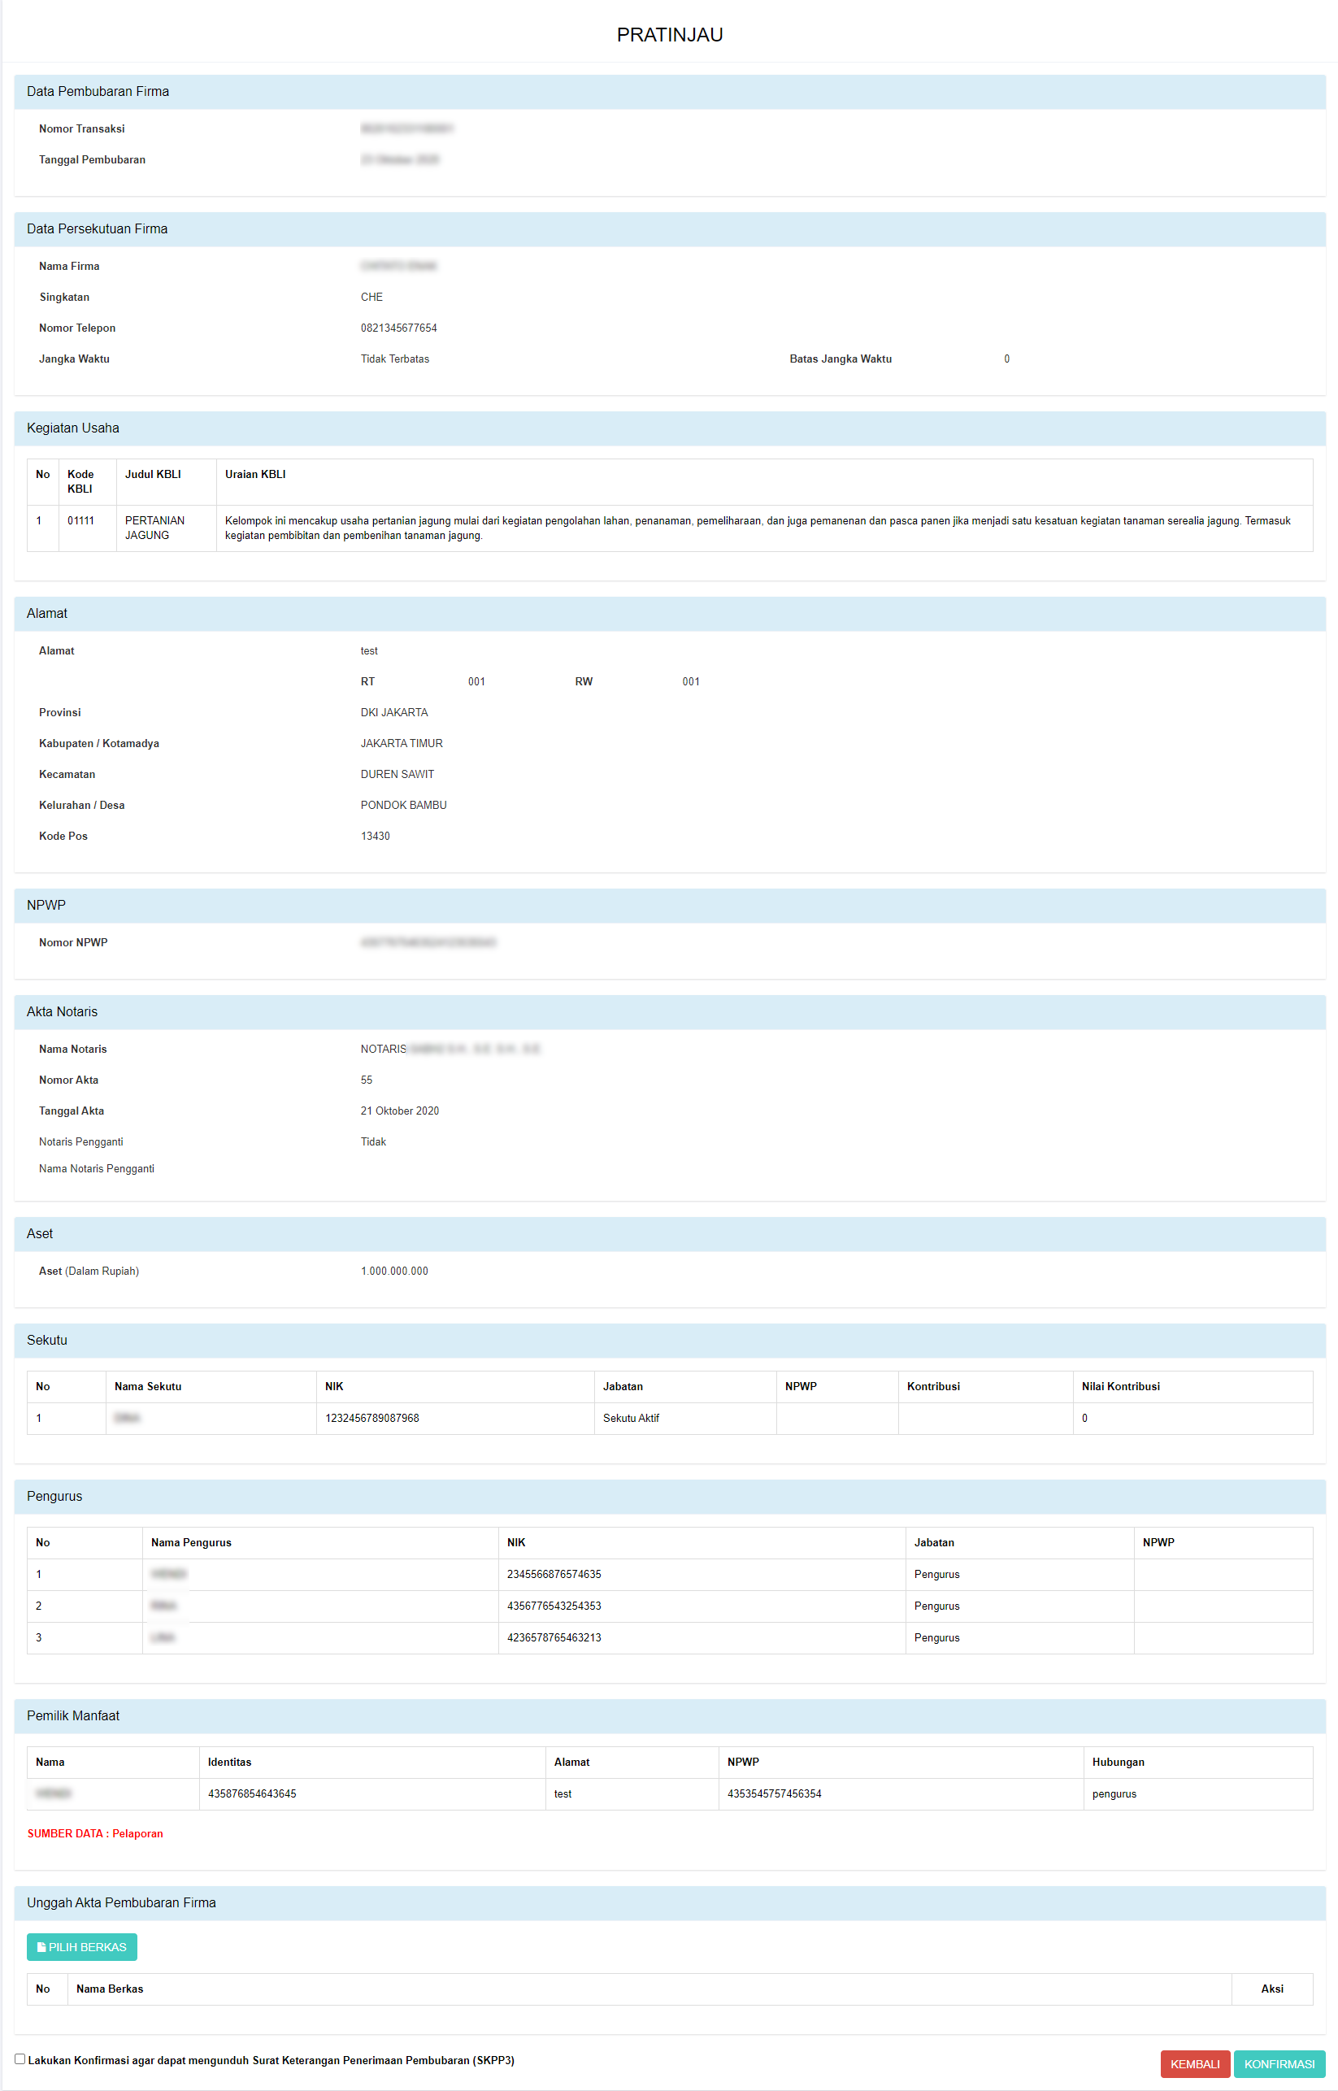Click the Kode KBLI column header
1338x2091 pixels.
[x=80, y=481]
